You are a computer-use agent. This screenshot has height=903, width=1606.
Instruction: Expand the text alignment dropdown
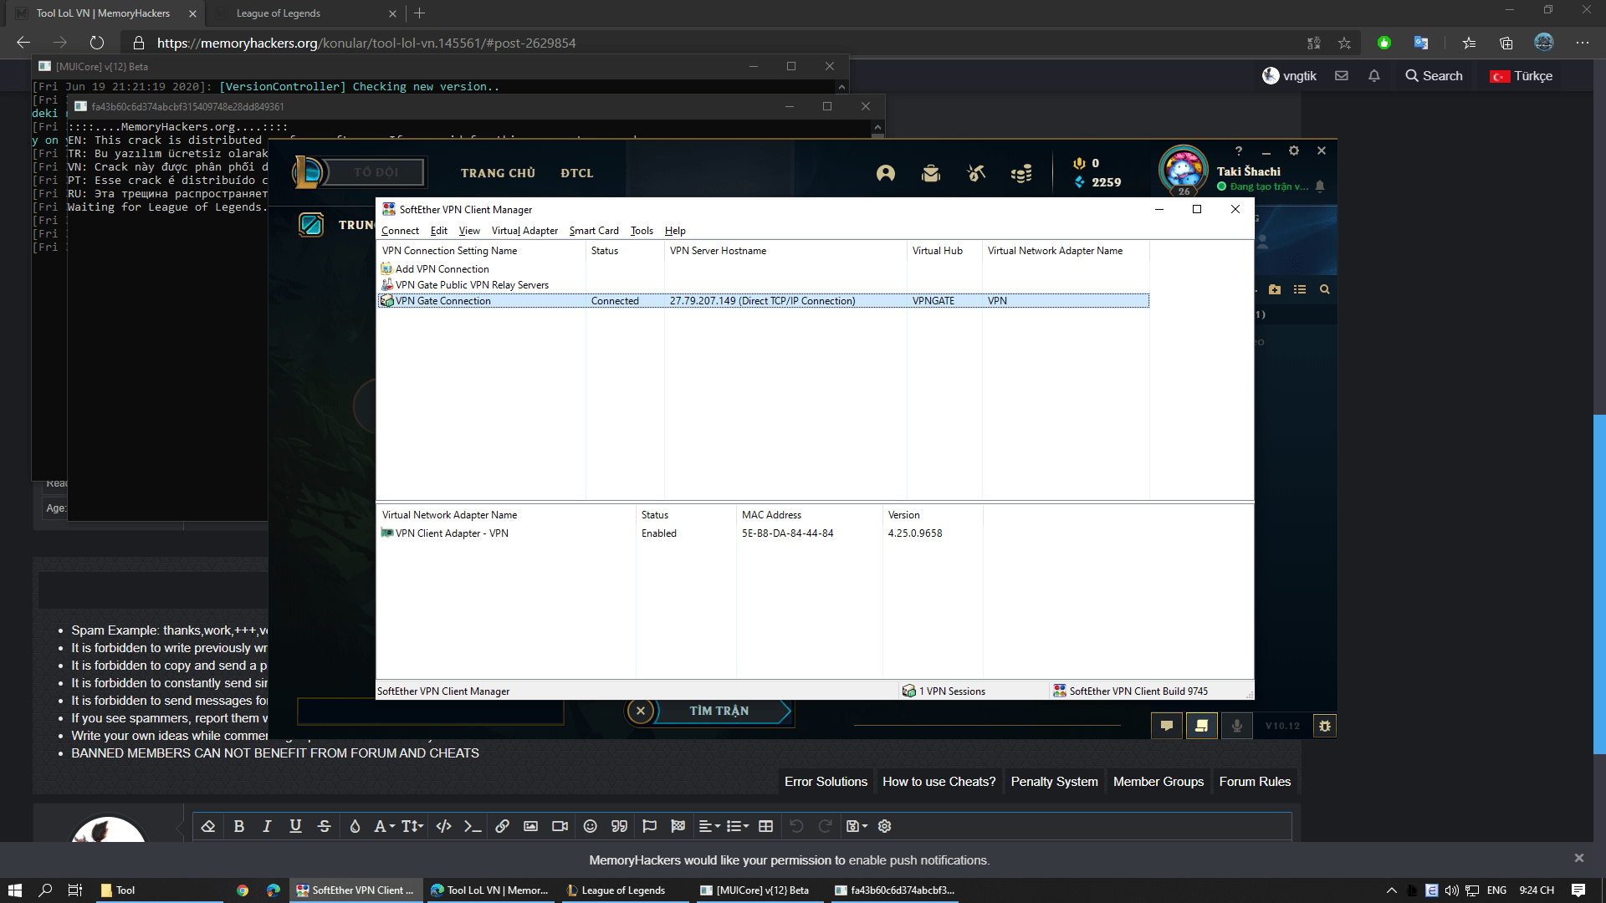[709, 826]
